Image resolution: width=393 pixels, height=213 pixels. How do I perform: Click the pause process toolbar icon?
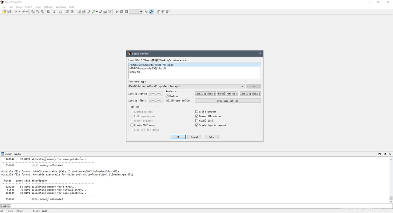(x=122, y=12)
